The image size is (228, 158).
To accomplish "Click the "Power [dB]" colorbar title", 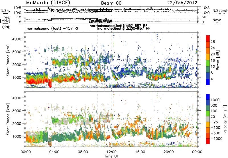I will pos(217,60).
